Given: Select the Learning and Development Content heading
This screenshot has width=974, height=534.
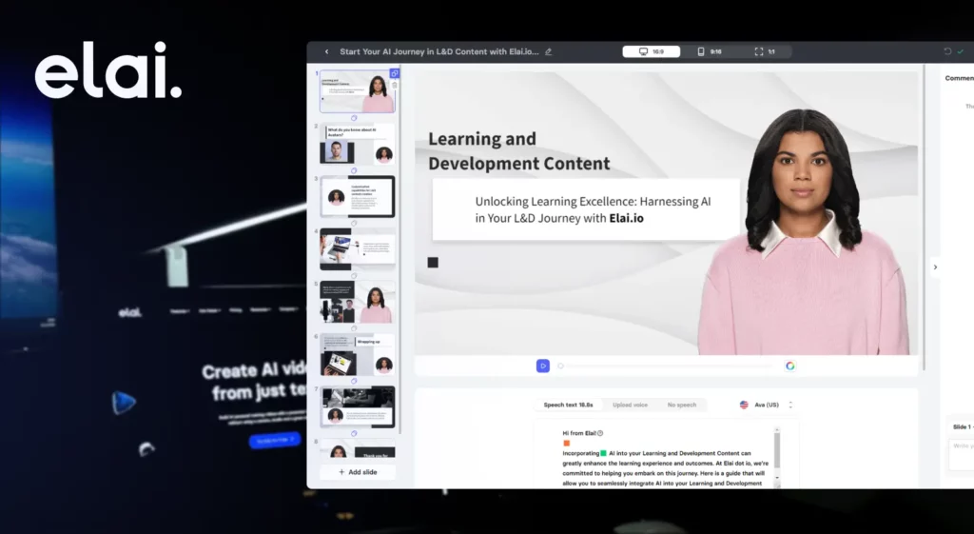Looking at the screenshot, I should pyautogui.click(x=518, y=151).
